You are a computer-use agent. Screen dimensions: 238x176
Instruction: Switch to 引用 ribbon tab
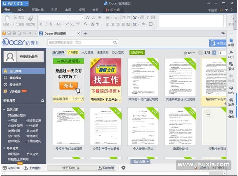[54, 10]
